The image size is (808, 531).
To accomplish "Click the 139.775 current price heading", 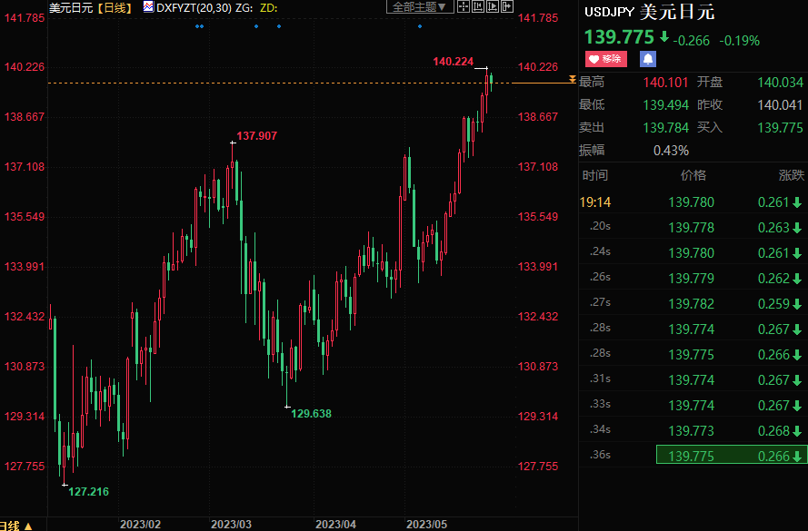I will tap(619, 37).
